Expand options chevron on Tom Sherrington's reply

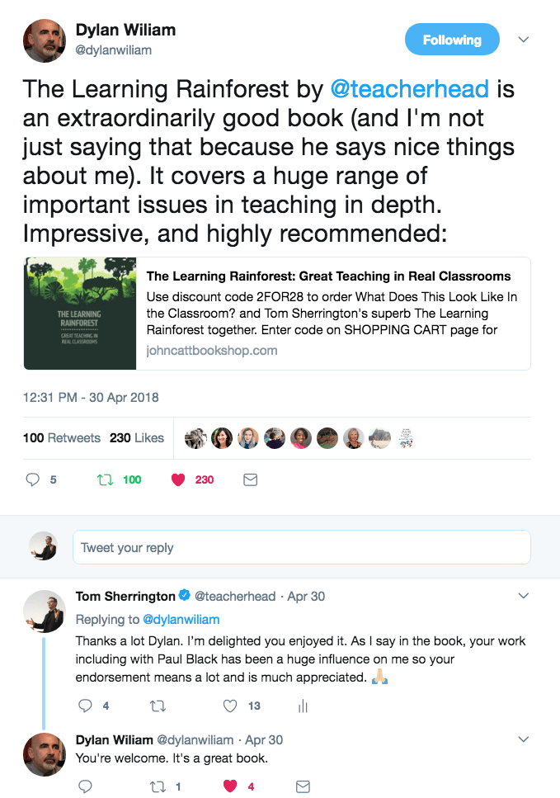(x=524, y=596)
